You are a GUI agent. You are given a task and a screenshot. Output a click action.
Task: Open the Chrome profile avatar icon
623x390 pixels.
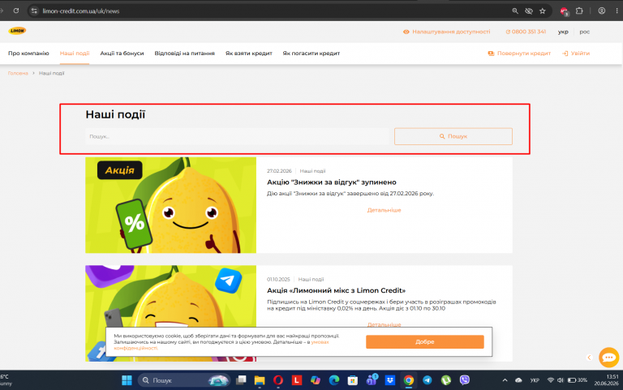click(x=602, y=11)
